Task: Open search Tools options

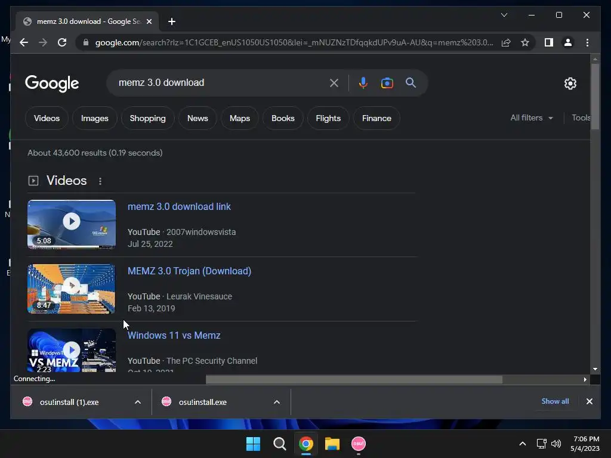Action: (x=581, y=117)
